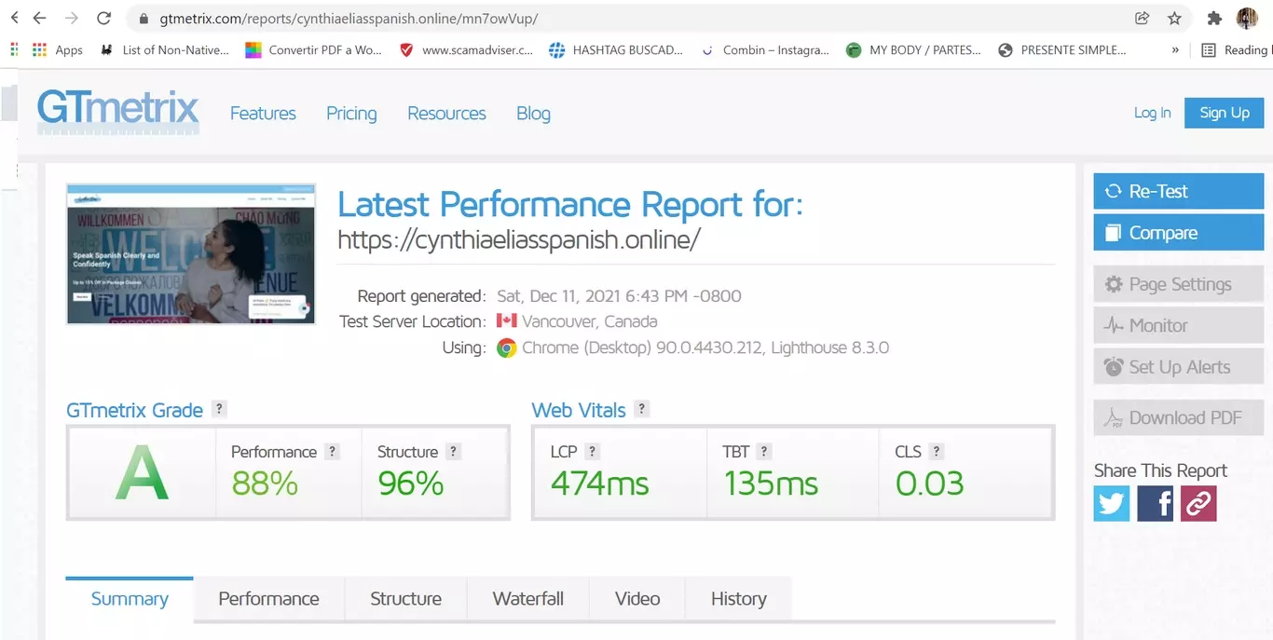Open the browser extensions puzzle icon
Screen dimensions: 1273x640
tap(1213, 18)
